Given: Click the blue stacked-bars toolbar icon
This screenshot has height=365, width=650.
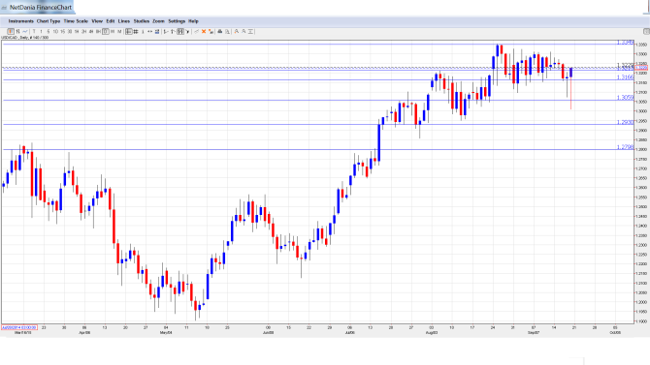Looking at the screenshot, I should (157, 31).
